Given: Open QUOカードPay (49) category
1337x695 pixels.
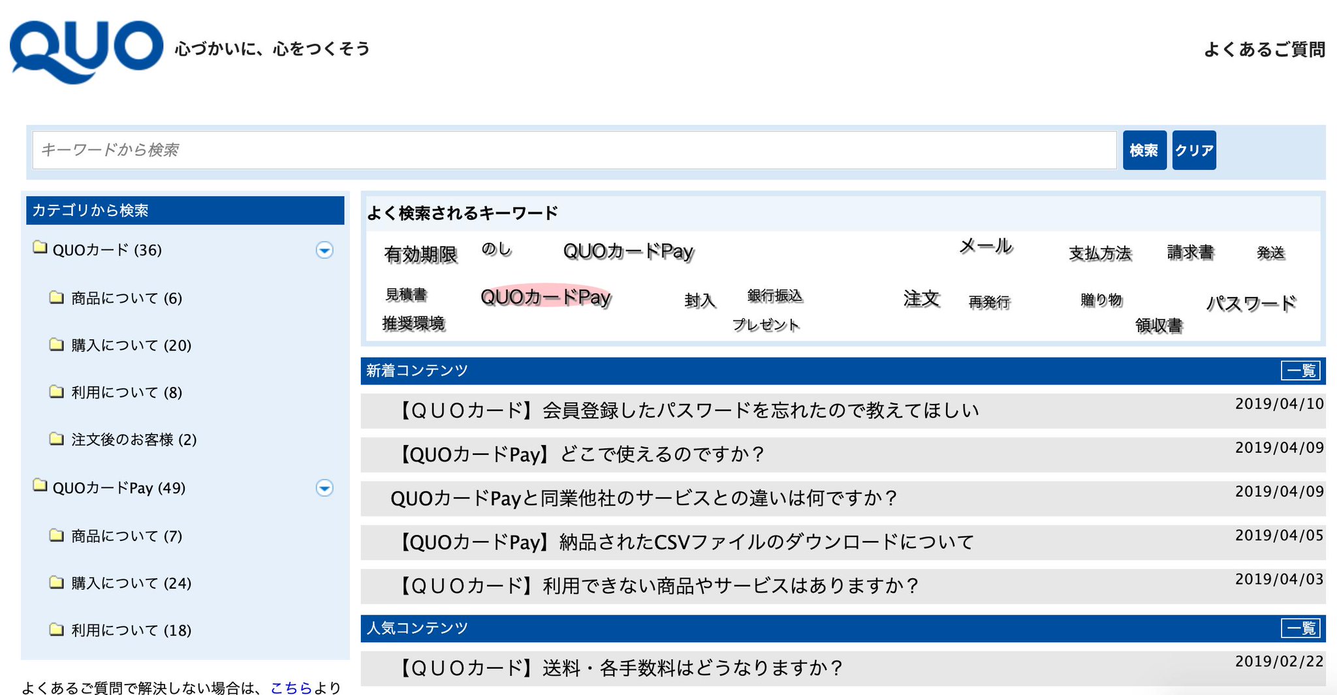Looking at the screenshot, I should [119, 488].
